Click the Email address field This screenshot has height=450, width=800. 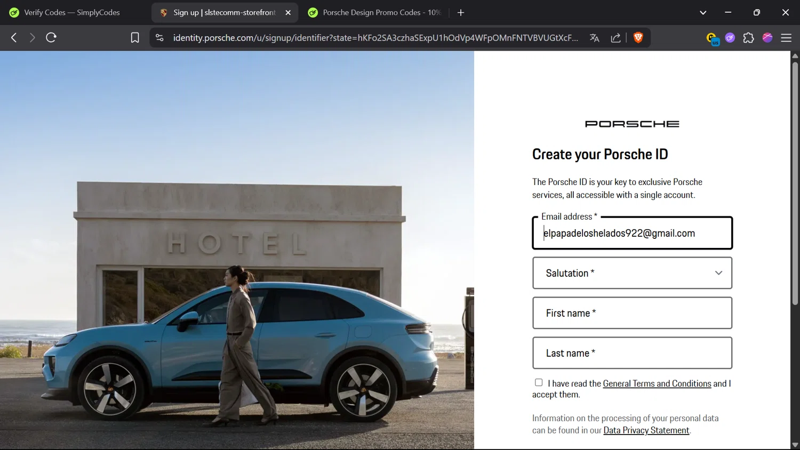click(632, 233)
